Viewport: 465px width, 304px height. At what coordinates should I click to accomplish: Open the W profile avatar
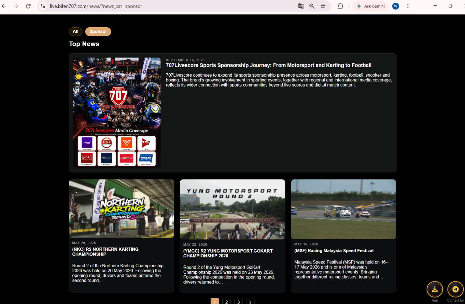coord(395,6)
